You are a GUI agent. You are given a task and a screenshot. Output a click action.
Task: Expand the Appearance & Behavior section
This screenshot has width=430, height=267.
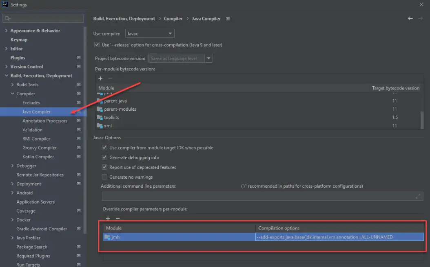click(x=6, y=31)
